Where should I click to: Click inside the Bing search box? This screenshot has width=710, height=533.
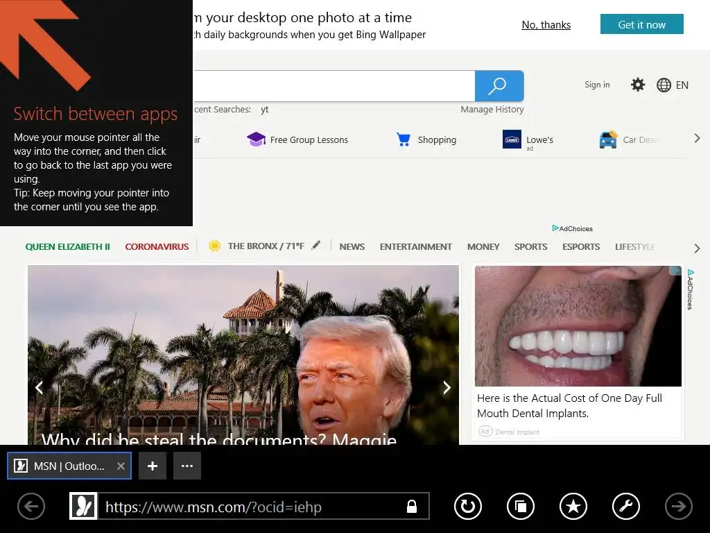[334, 86]
